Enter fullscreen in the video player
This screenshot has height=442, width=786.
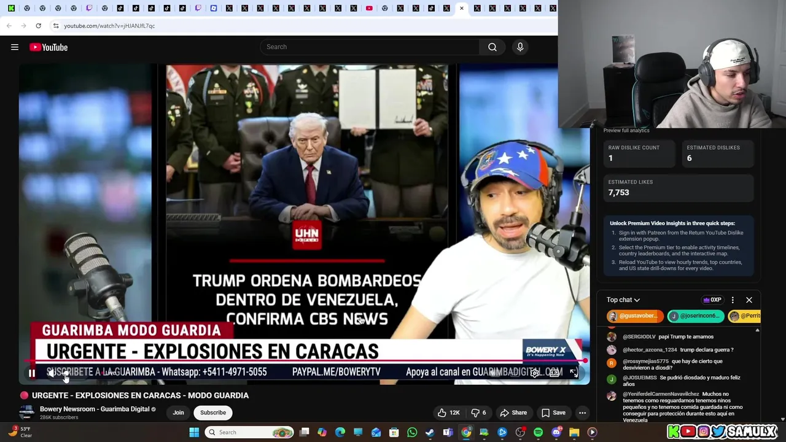(x=574, y=373)
